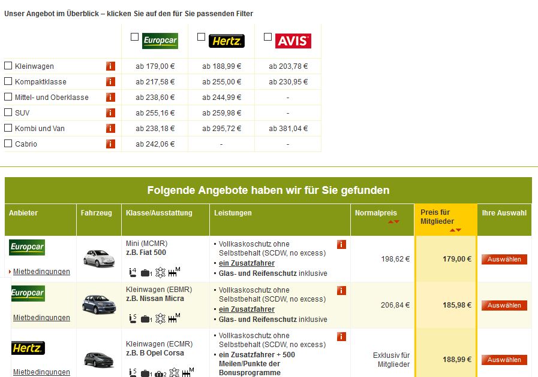Open the info icon beside Vollkaskoschutz in the Fiat 500 row
This screenshot has width=538, height=377.
(x=341, y=244)
